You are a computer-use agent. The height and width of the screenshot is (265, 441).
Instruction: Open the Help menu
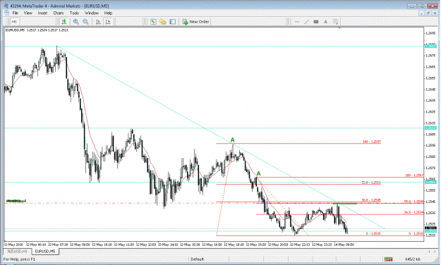[108, 13]
